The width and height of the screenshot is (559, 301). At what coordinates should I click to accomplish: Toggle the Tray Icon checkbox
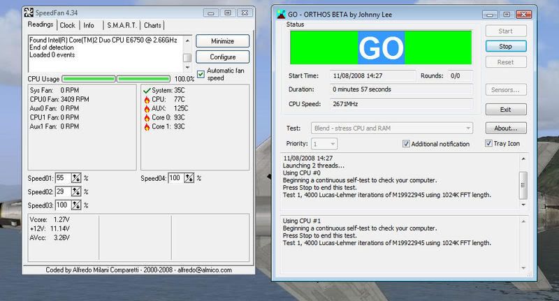tap(488, 143)
